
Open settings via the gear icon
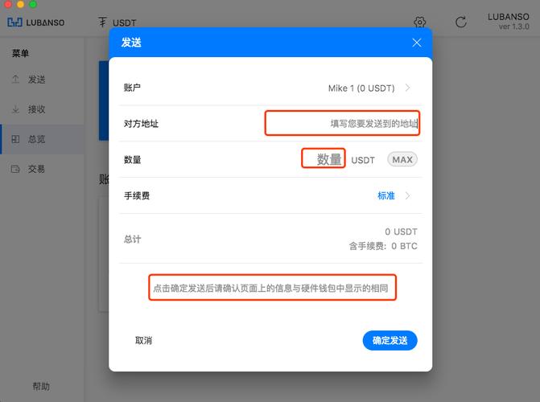pos(419,22)
